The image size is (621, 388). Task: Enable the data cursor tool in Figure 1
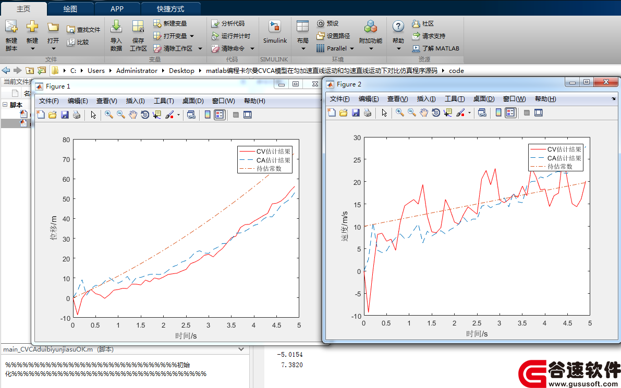click(157, 115)
